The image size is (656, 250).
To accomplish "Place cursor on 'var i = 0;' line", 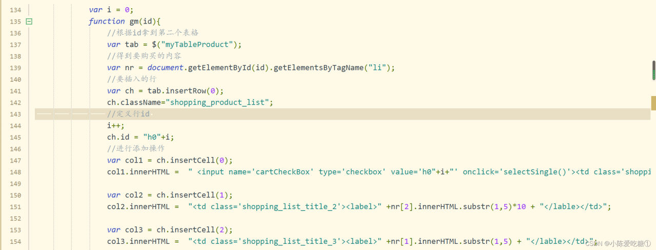I will pos(111,10).
